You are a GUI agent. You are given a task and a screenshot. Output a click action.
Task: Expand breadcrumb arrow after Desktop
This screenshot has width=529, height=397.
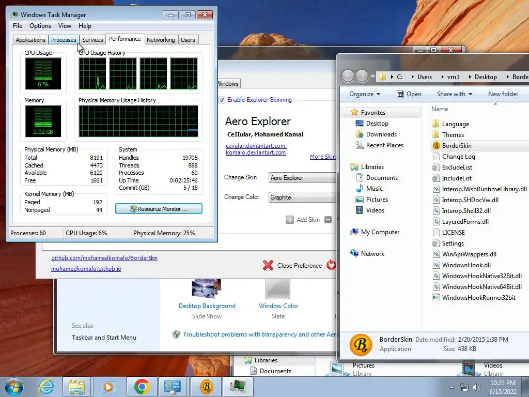click(x=507, y=77)
